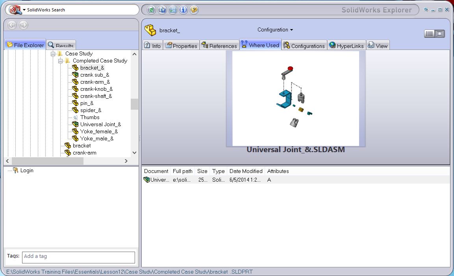This screenshot has height=276, width=454.
Task: Click the tree horizontal scroll-left arrow
Action: coord(7,161)
